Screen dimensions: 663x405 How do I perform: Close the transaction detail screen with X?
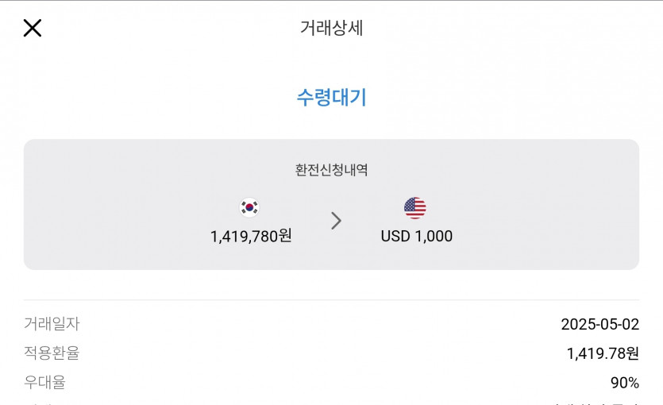click(32, 28)
